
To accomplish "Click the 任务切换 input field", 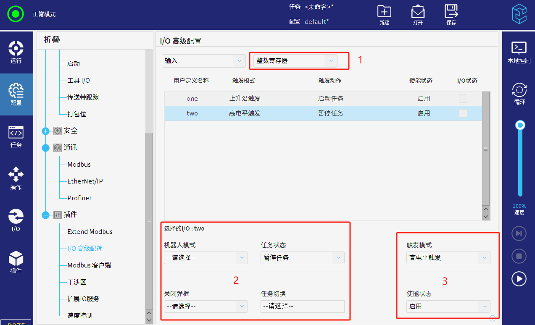I will coord(302,307).
